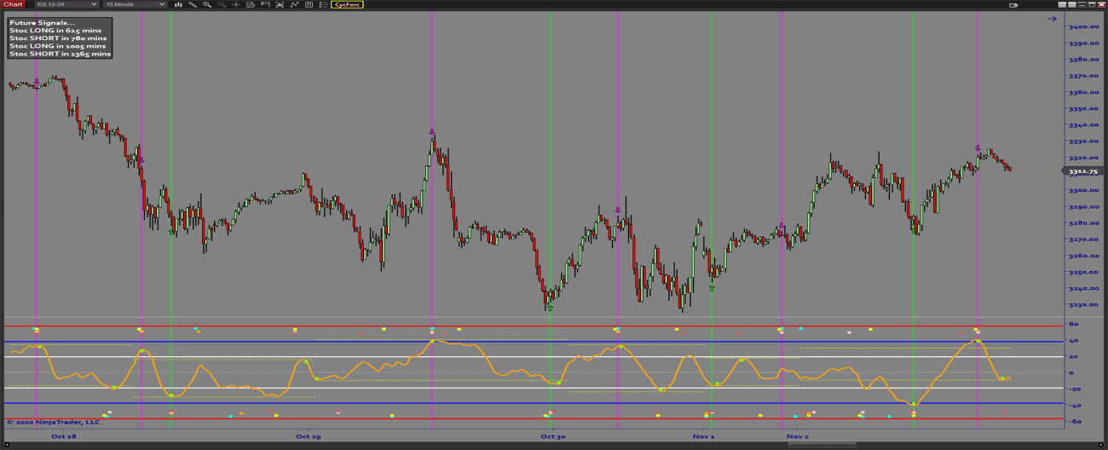Click the zoom out magnifier icon
The height and width of the screenshot is (450, 1108).
pyautogui.click(x=221, y=4)
